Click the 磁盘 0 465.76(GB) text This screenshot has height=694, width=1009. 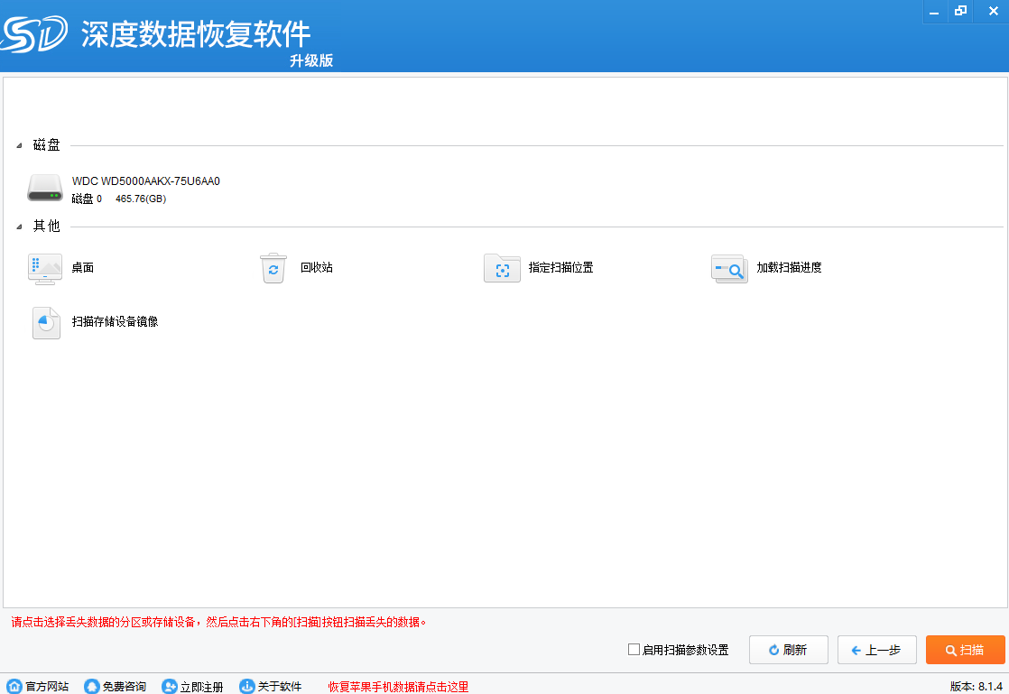[119, 199]
